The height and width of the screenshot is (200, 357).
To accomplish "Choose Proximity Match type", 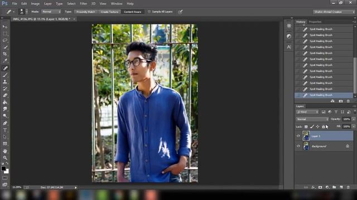I will tap(85, 12).
